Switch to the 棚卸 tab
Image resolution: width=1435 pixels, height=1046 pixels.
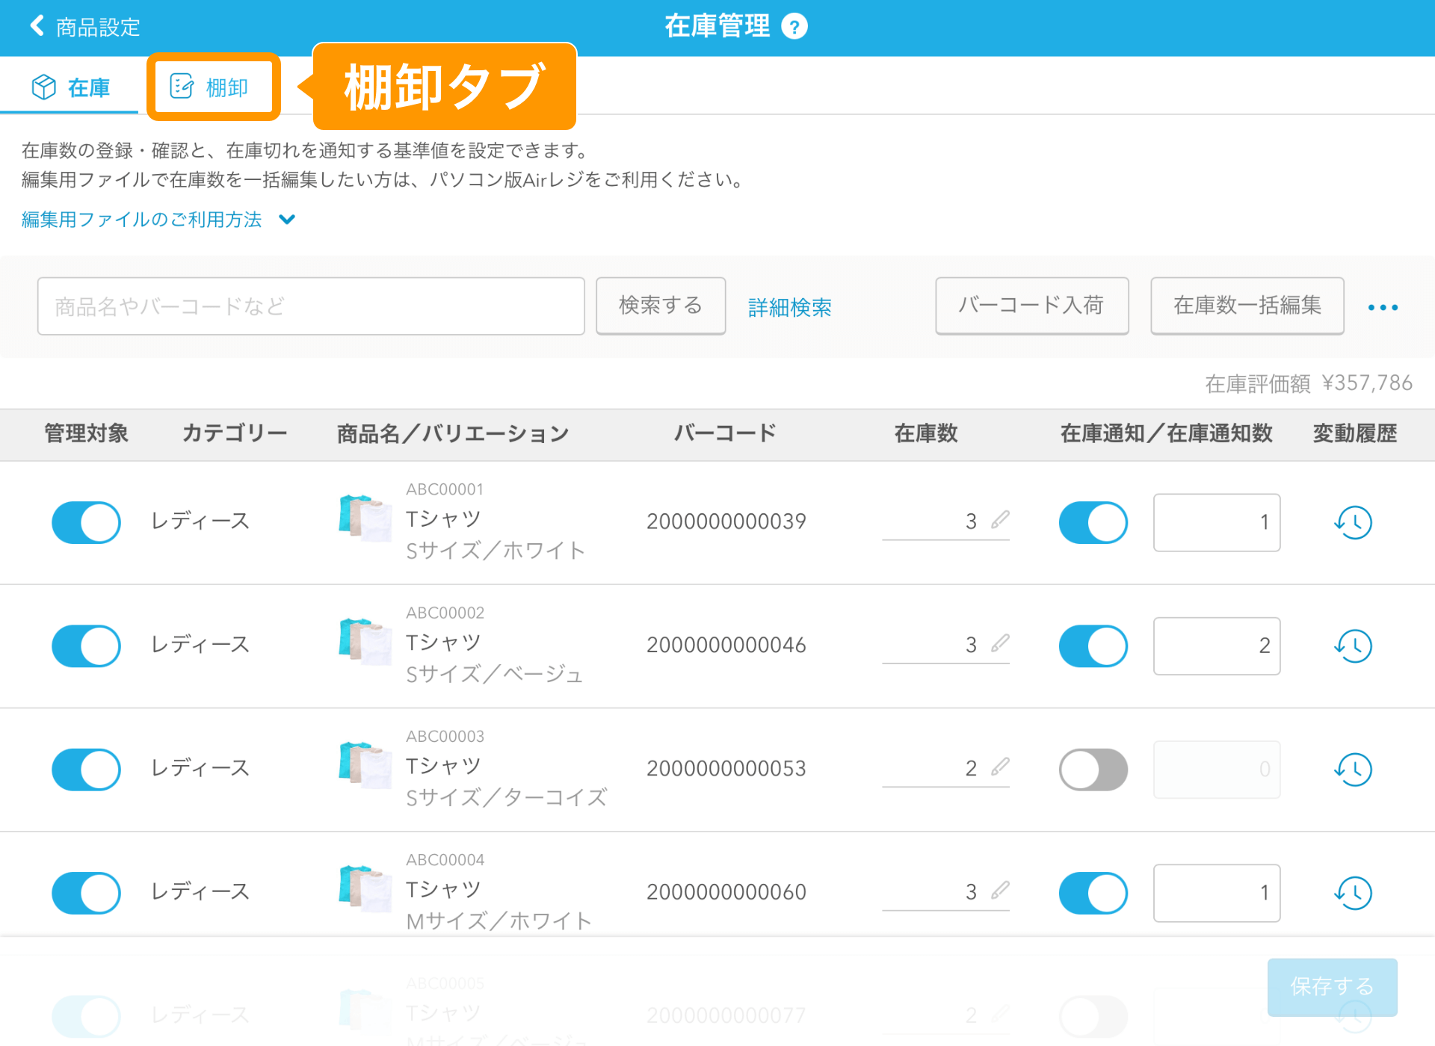[x=213, y=87]
